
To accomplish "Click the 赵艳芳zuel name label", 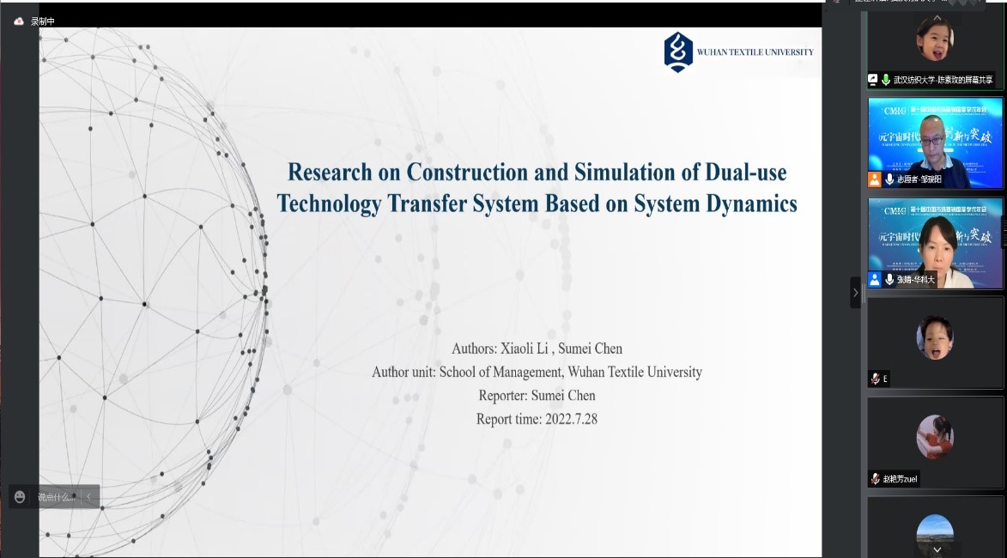I will [901, 479].
